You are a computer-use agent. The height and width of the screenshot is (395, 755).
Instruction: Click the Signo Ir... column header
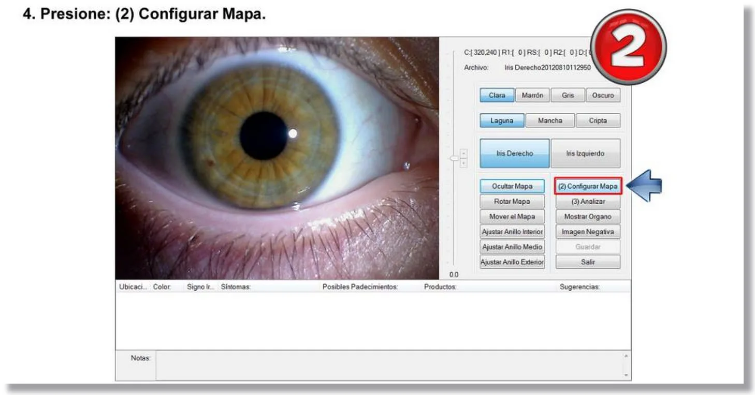[x=201, y=286]
